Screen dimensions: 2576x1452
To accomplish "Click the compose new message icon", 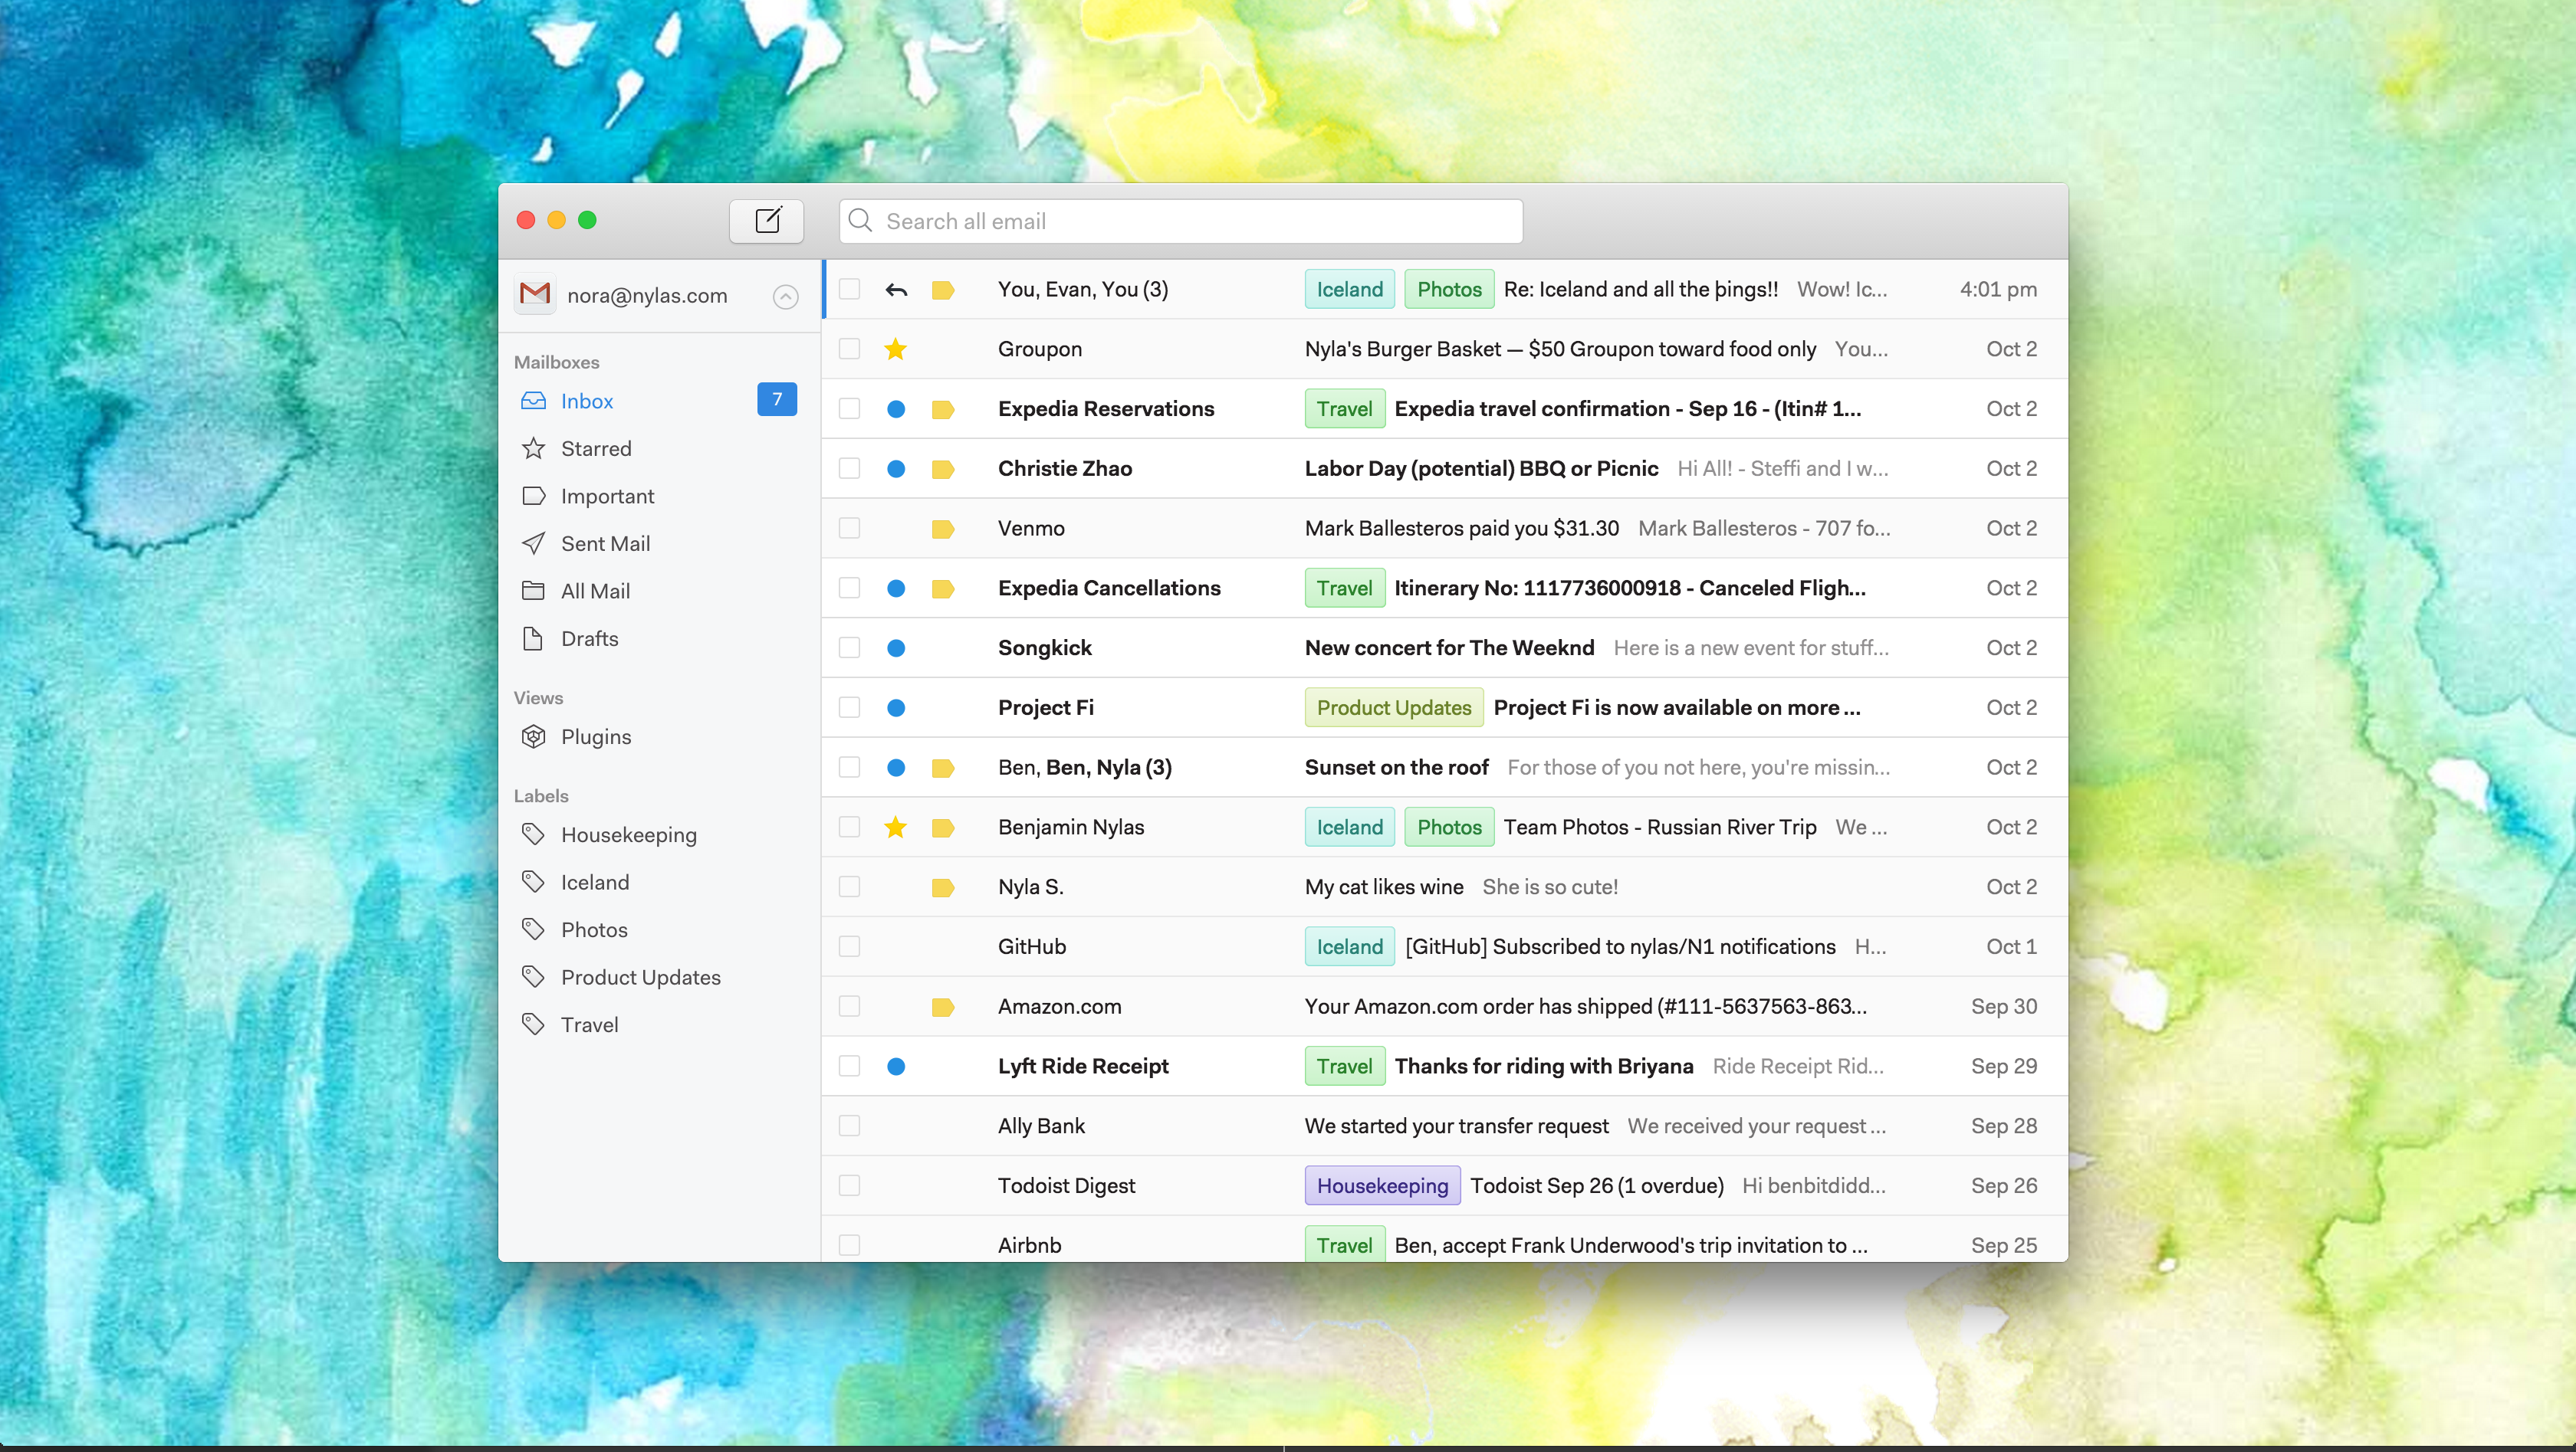I will [x=767, y=221].
